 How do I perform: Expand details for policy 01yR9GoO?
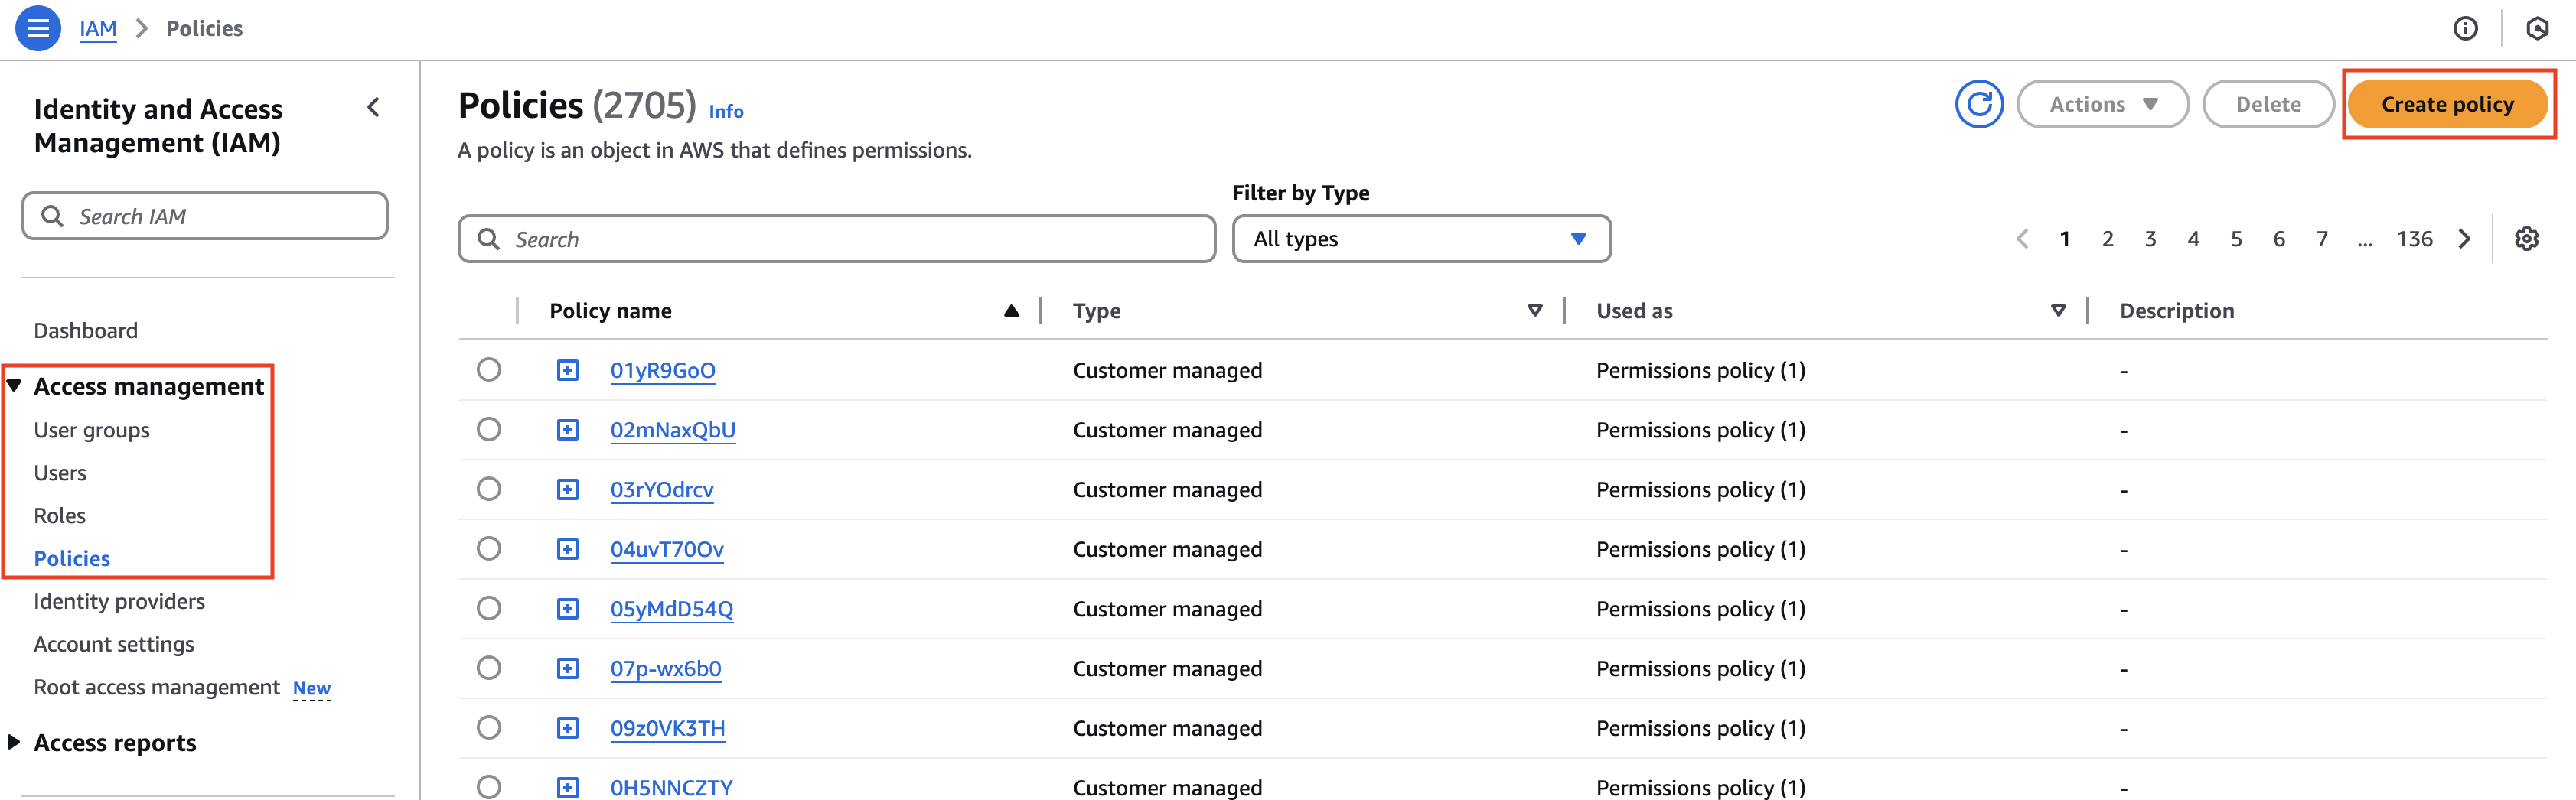tap(567, 370)
